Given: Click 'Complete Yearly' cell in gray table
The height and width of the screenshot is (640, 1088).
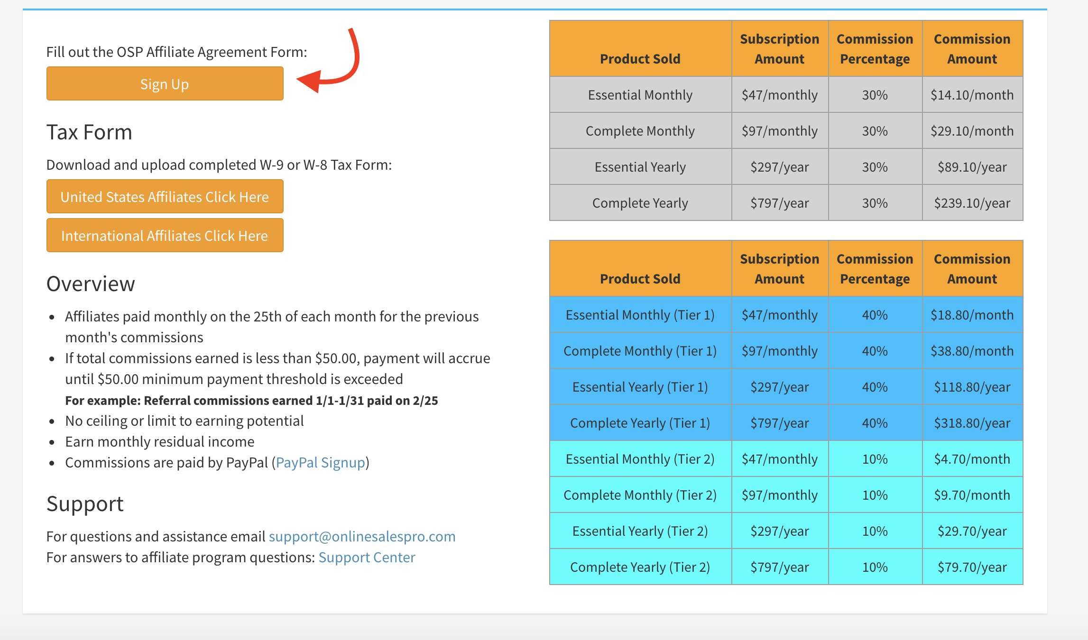Looking at the screenshot, I should (640, 203).
